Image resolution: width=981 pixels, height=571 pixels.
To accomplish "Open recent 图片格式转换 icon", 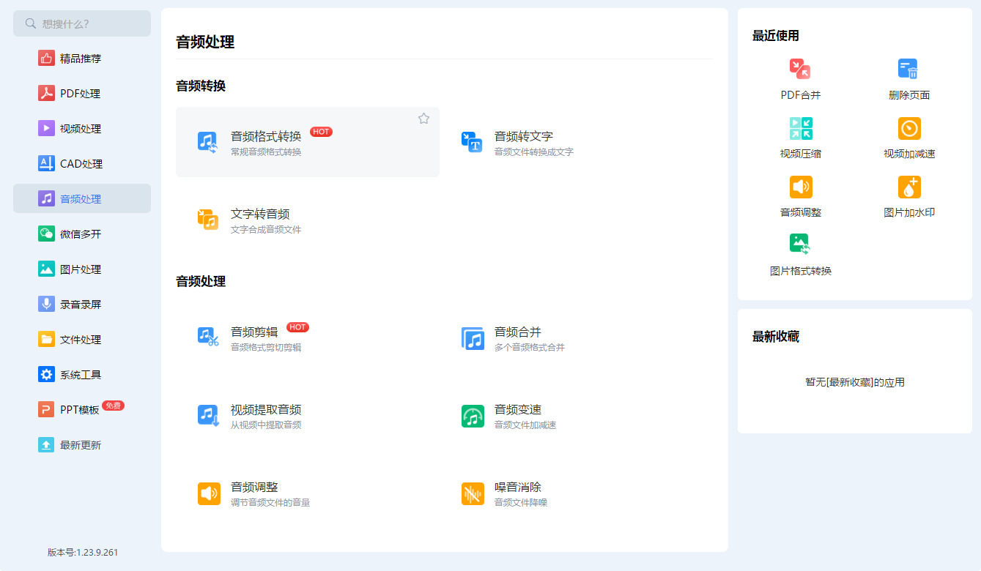I will [x=800, y=245].
